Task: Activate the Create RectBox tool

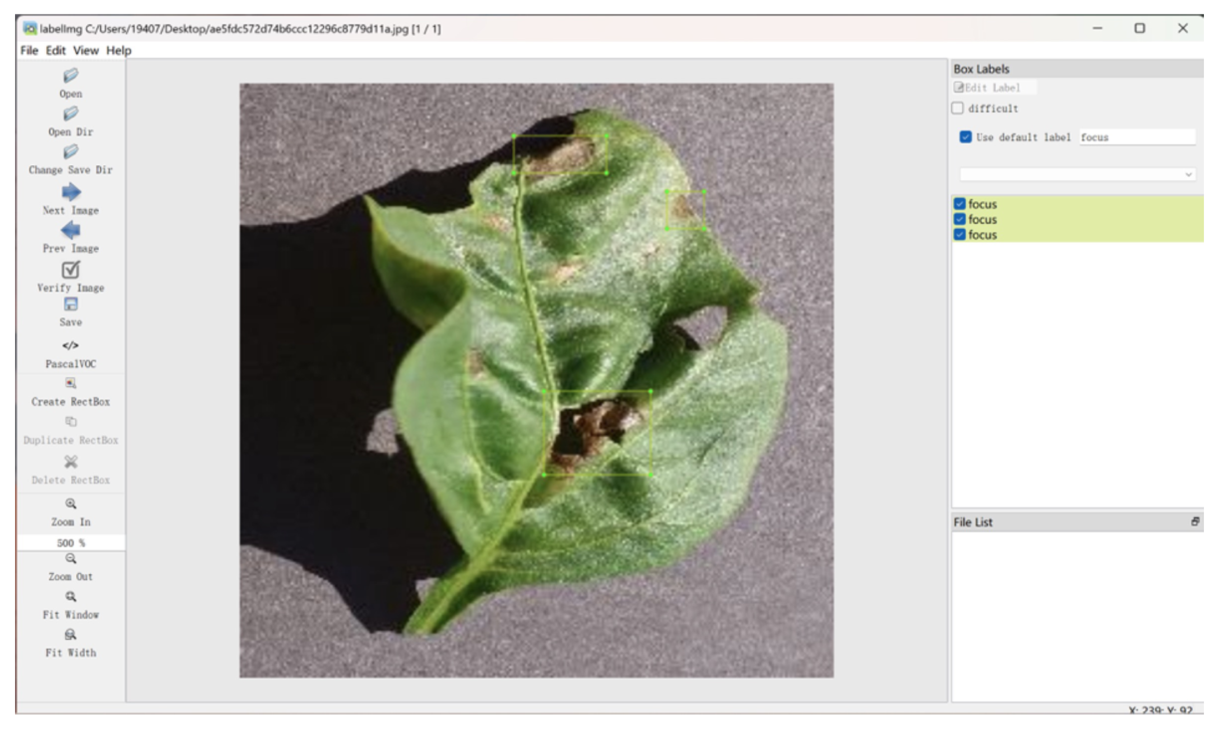Action: (x=71, y=383)
